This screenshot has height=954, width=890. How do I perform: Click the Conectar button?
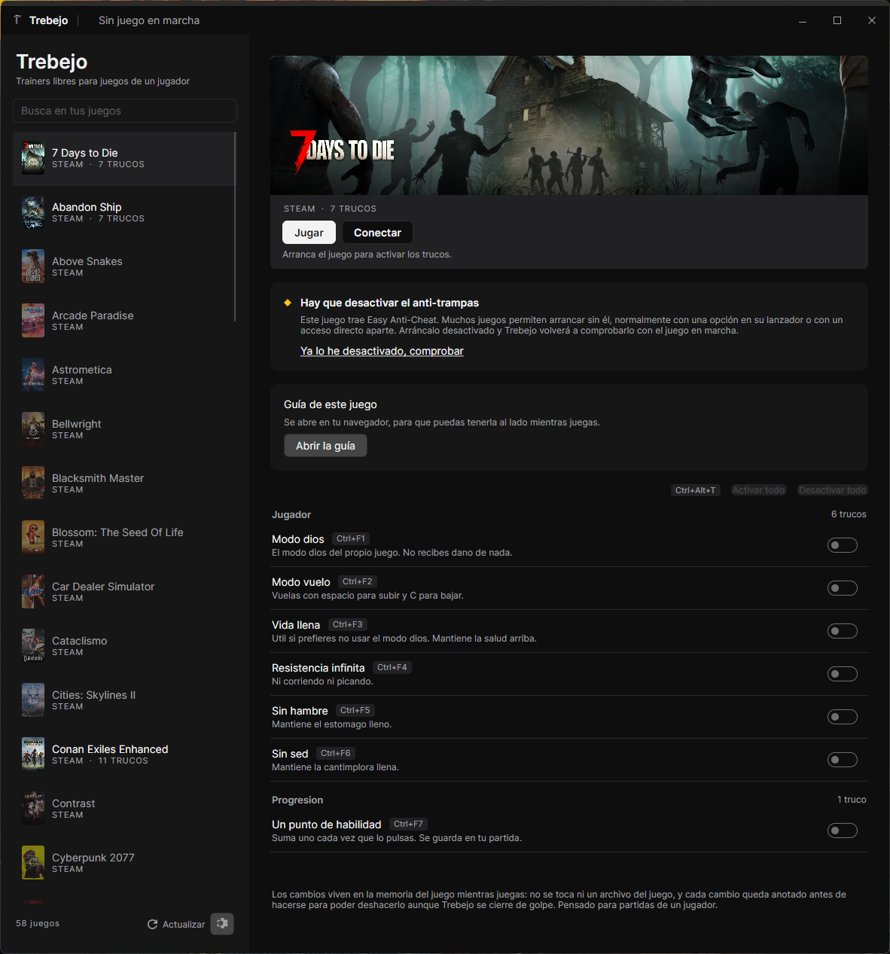[x=377, y=233]
